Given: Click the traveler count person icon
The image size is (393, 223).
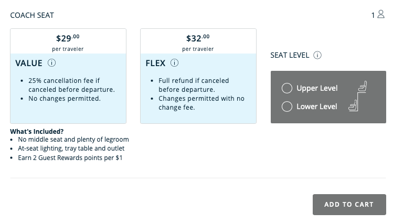Looking at the screenshot, I should tap(381, 15).
